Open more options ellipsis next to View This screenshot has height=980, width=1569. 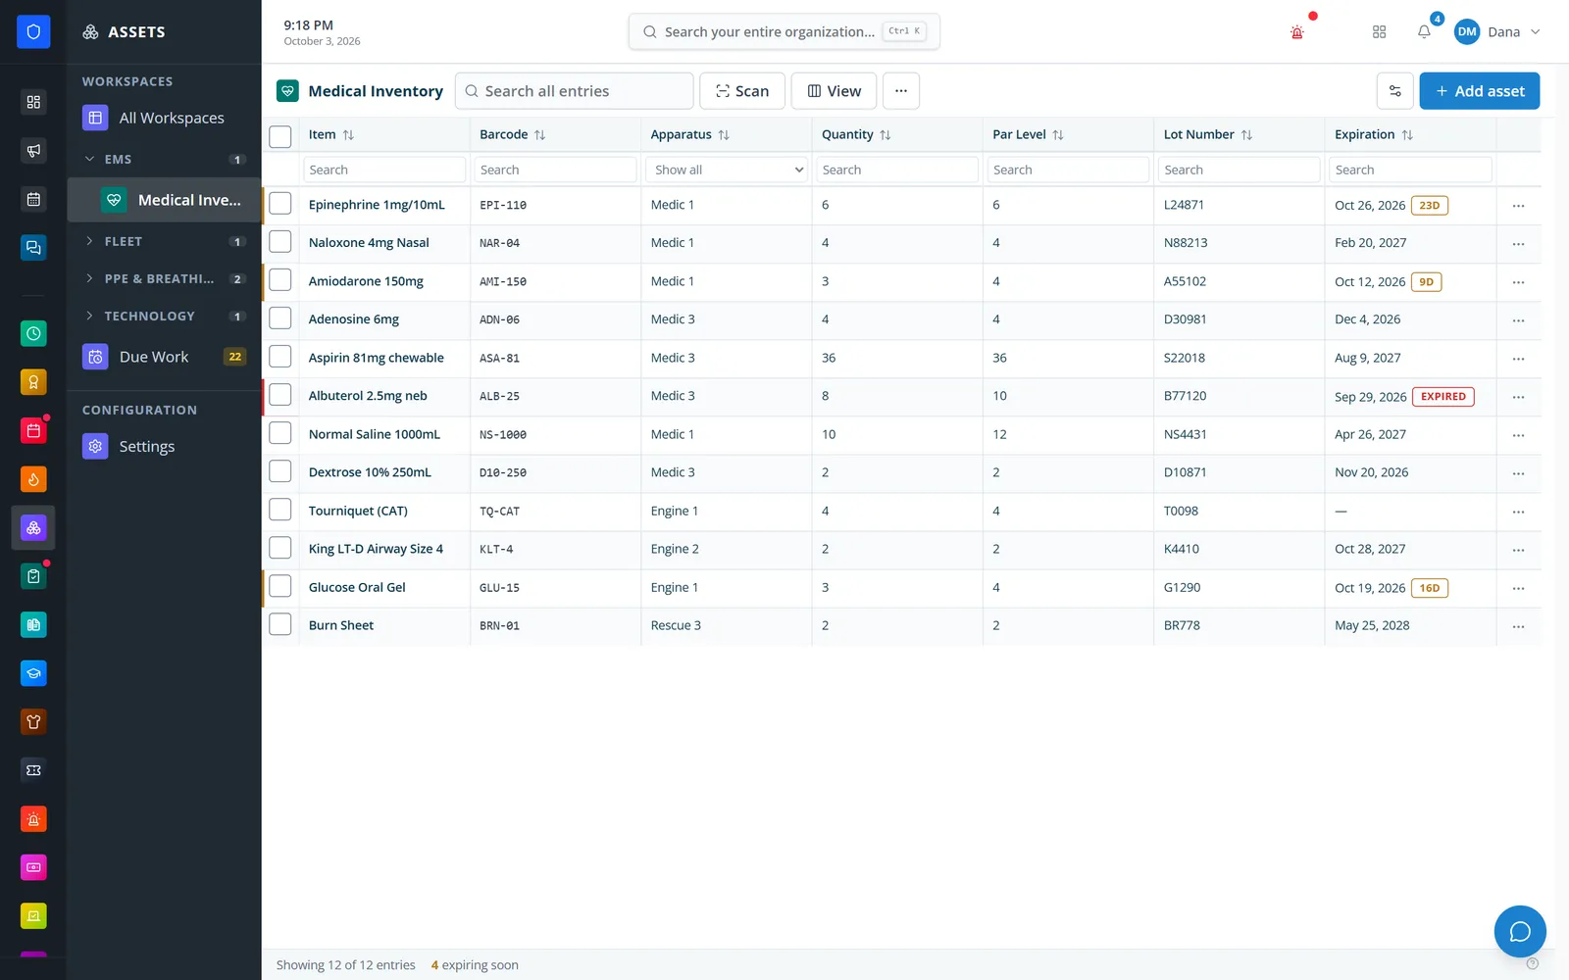click(x=901, y=91)
